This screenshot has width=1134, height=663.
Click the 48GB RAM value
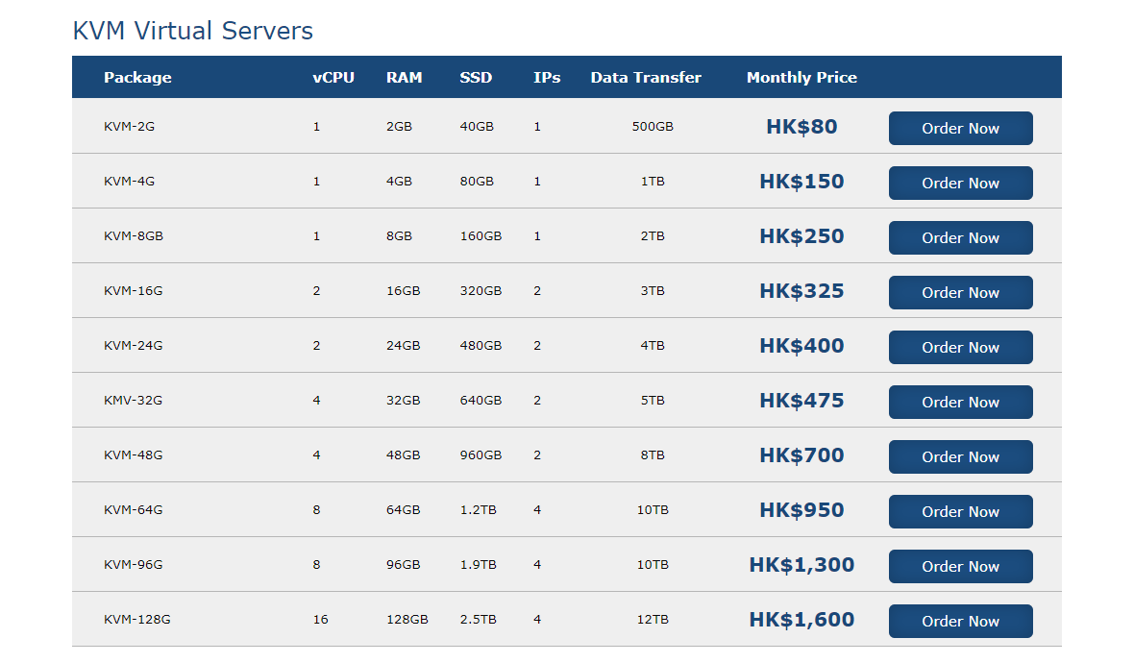(x=403, y=455)
